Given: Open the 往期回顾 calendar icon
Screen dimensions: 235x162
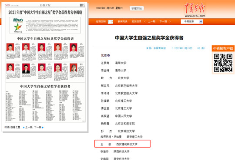Looking at the screenshot, I should tap(110, 22).
